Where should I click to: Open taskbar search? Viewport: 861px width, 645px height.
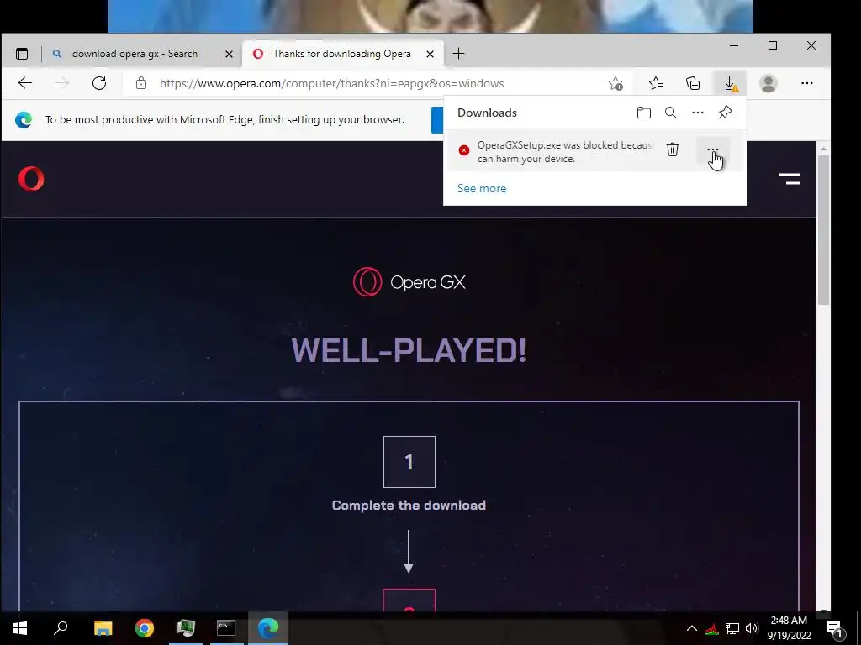click(x=61, y=628)
